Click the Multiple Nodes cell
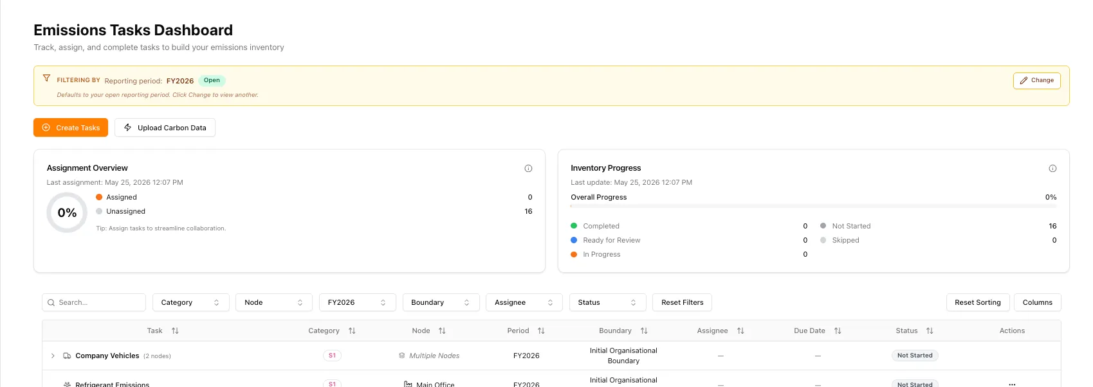Screen dimensions: 1093x387 coord(428,356)
